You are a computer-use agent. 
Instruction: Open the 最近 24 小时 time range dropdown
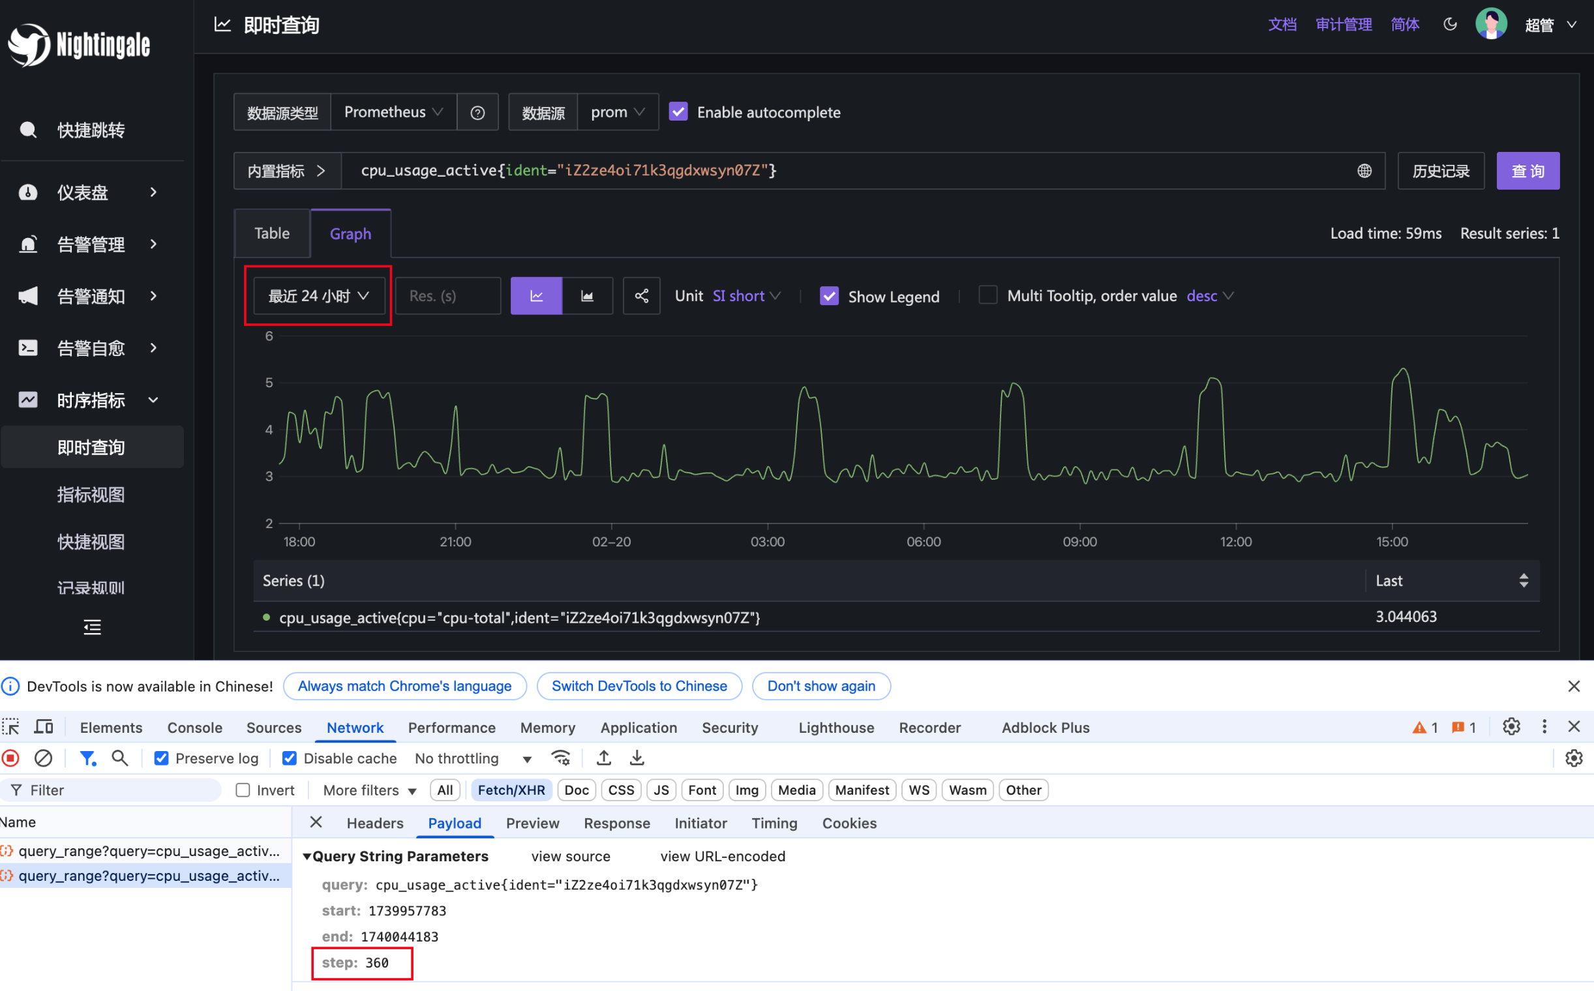pos(319,295)
